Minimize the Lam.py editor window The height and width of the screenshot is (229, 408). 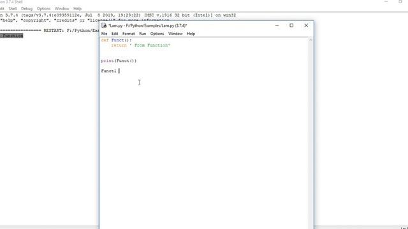(x=277, y=25)
